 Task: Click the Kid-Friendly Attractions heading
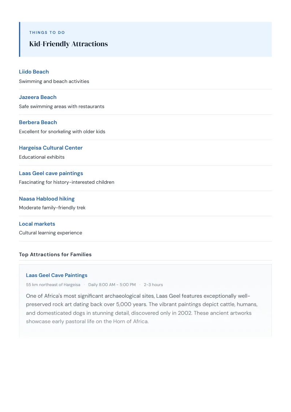click(68, 44)
